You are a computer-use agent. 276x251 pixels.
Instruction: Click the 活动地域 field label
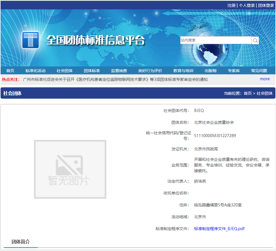tap(180, 217)
